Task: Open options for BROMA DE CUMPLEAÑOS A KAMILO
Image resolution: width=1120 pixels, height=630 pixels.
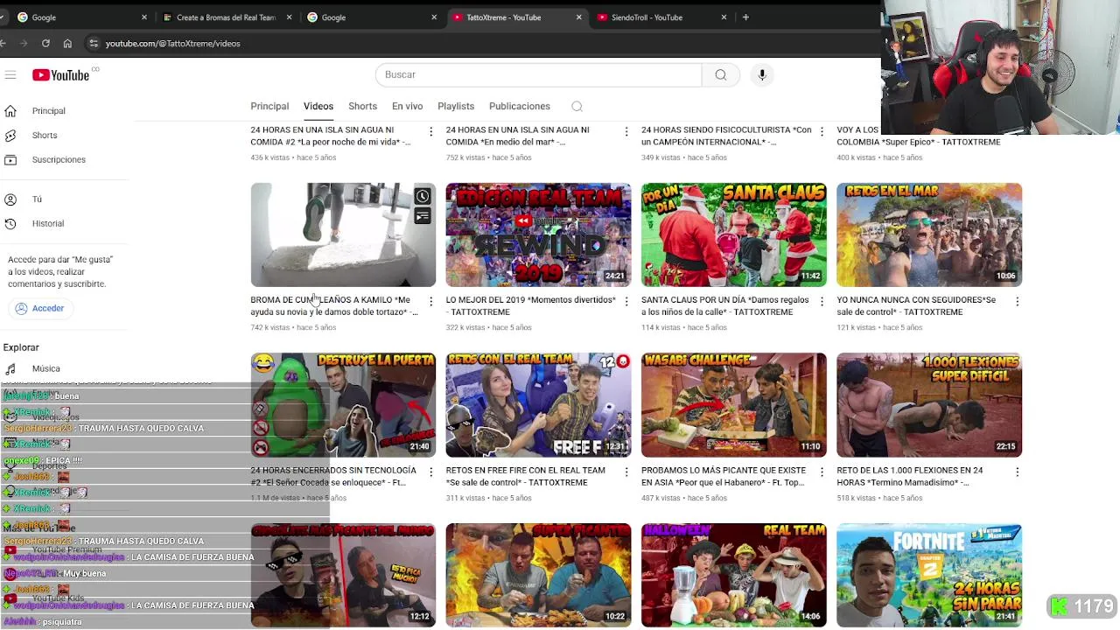Action: [430, 301]
